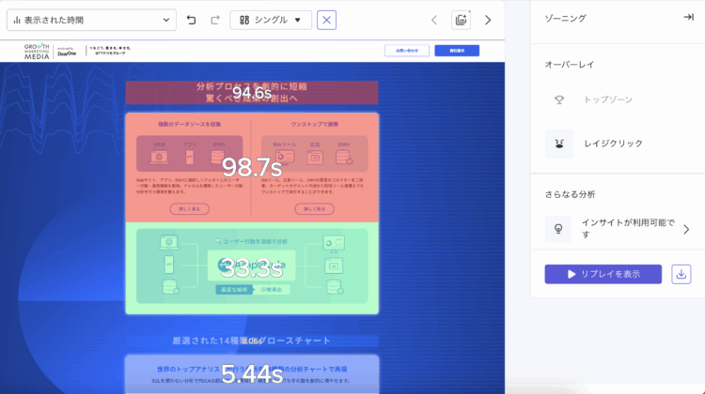The width and height of the screenshot is (705, 394).
Task: Select the 94.6s heading zone
Action: pyautogui.click(x=251, y=92)
